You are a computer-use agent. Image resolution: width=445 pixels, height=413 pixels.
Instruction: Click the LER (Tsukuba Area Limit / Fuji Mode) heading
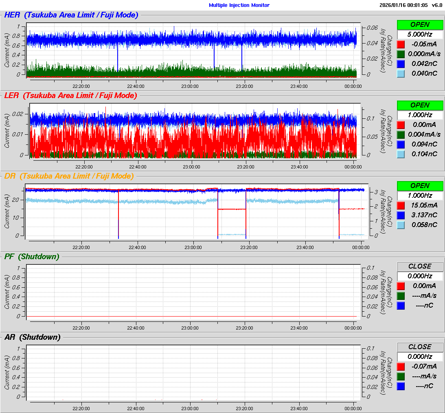[70, 95]
